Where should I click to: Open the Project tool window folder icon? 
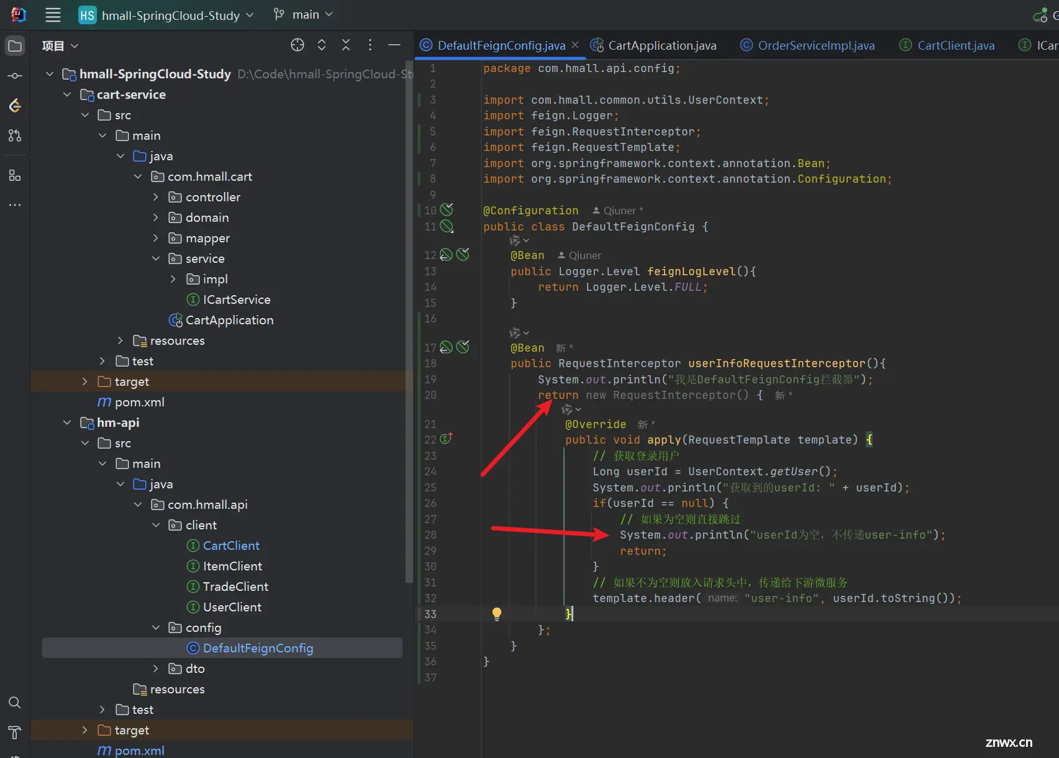[15, 46]
